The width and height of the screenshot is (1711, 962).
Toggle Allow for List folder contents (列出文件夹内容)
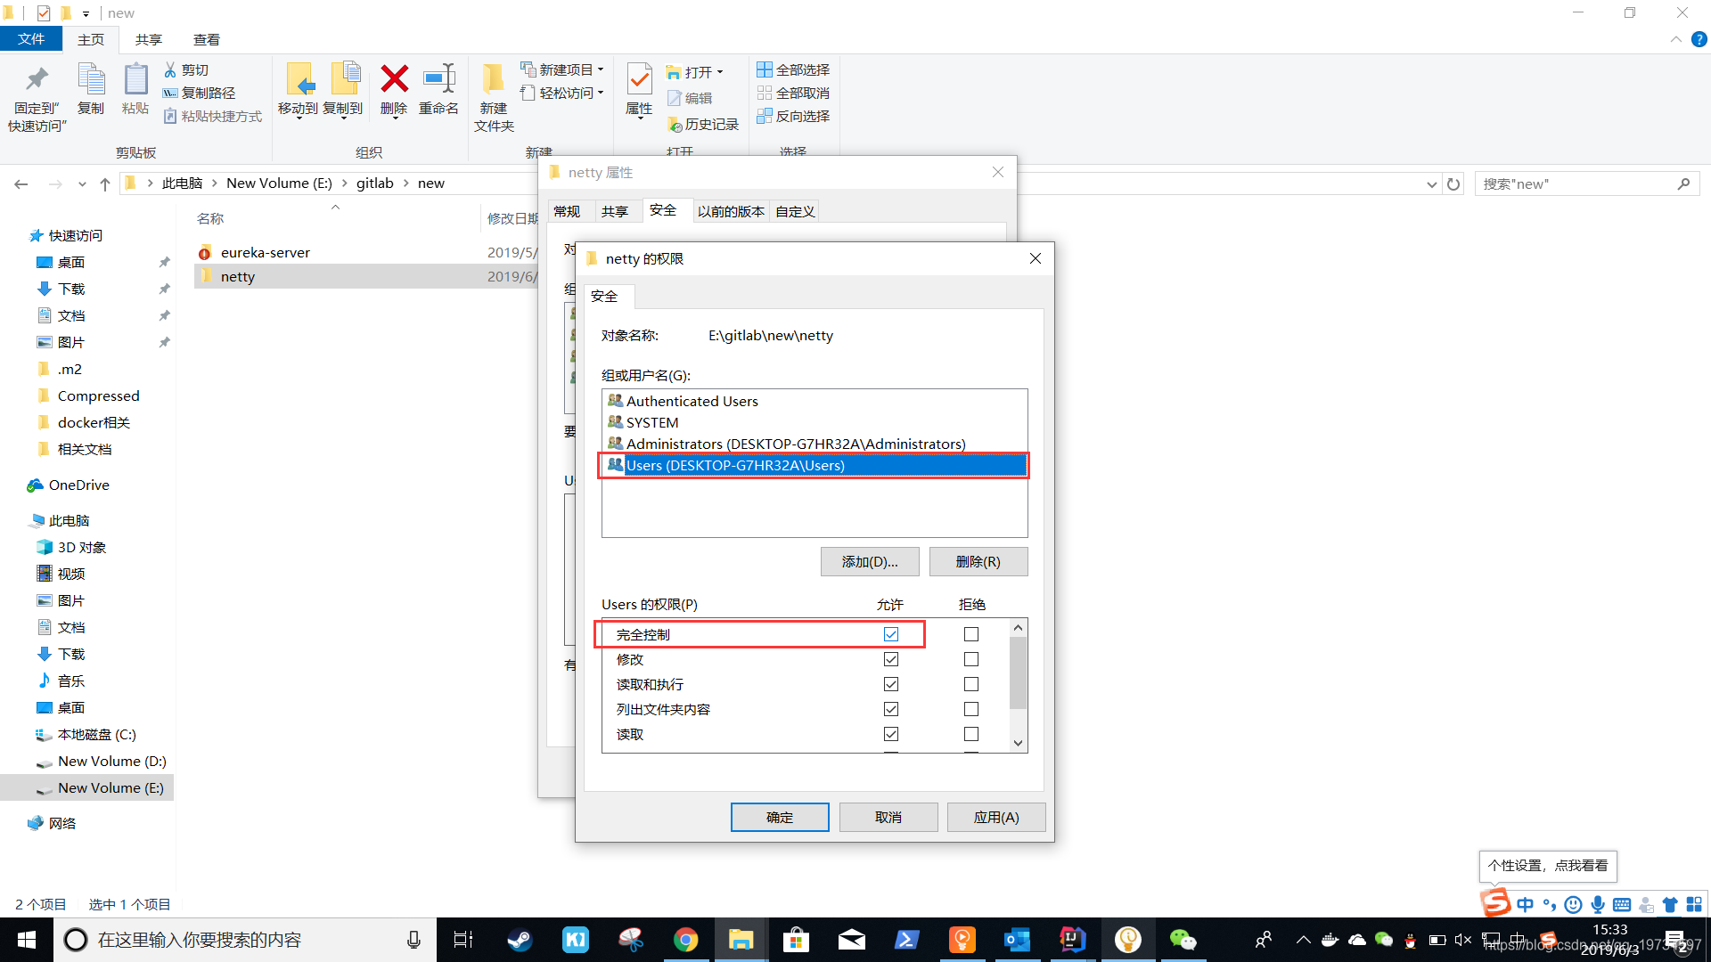891,709
